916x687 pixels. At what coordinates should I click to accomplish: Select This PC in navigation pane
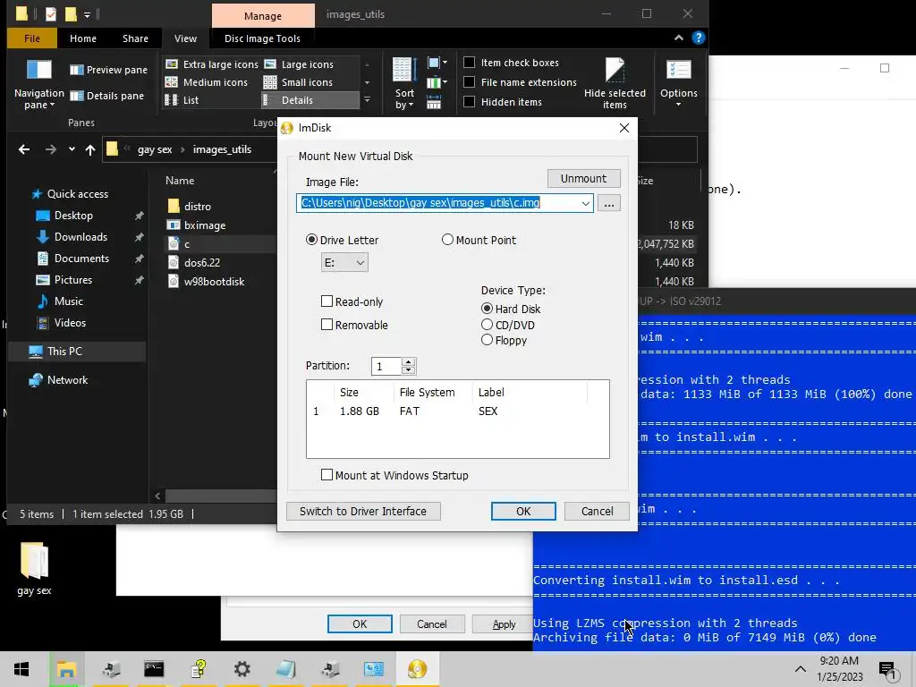click(64, 351)
